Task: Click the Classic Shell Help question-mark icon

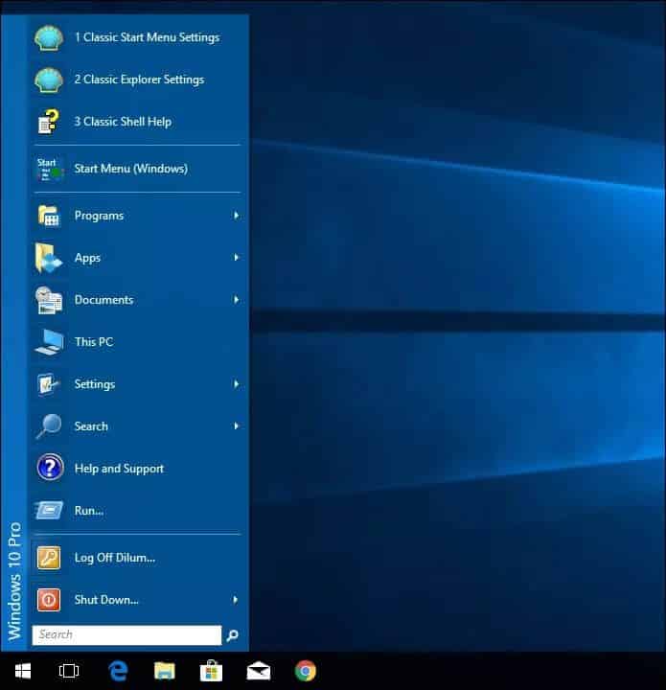Action: coord(48,122)
